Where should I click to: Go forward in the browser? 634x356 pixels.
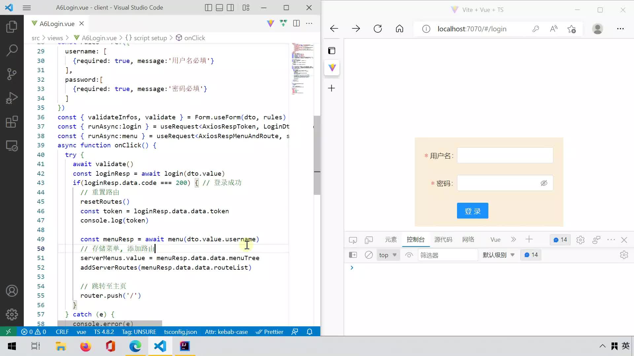click(356, 29)
